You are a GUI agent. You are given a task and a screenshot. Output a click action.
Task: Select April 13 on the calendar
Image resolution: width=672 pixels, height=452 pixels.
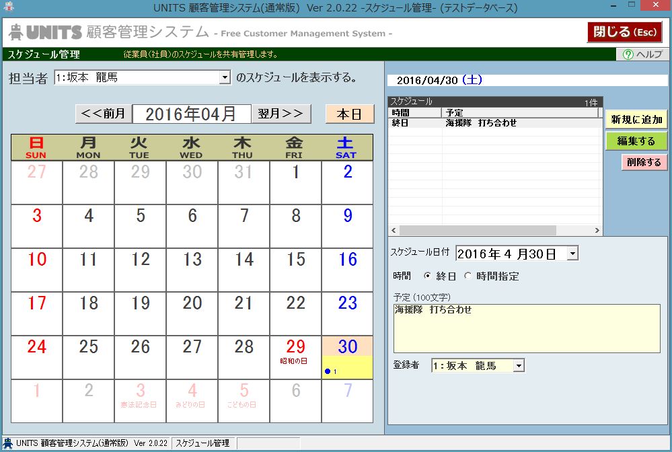pyautogui.click(x=192, y=270)
